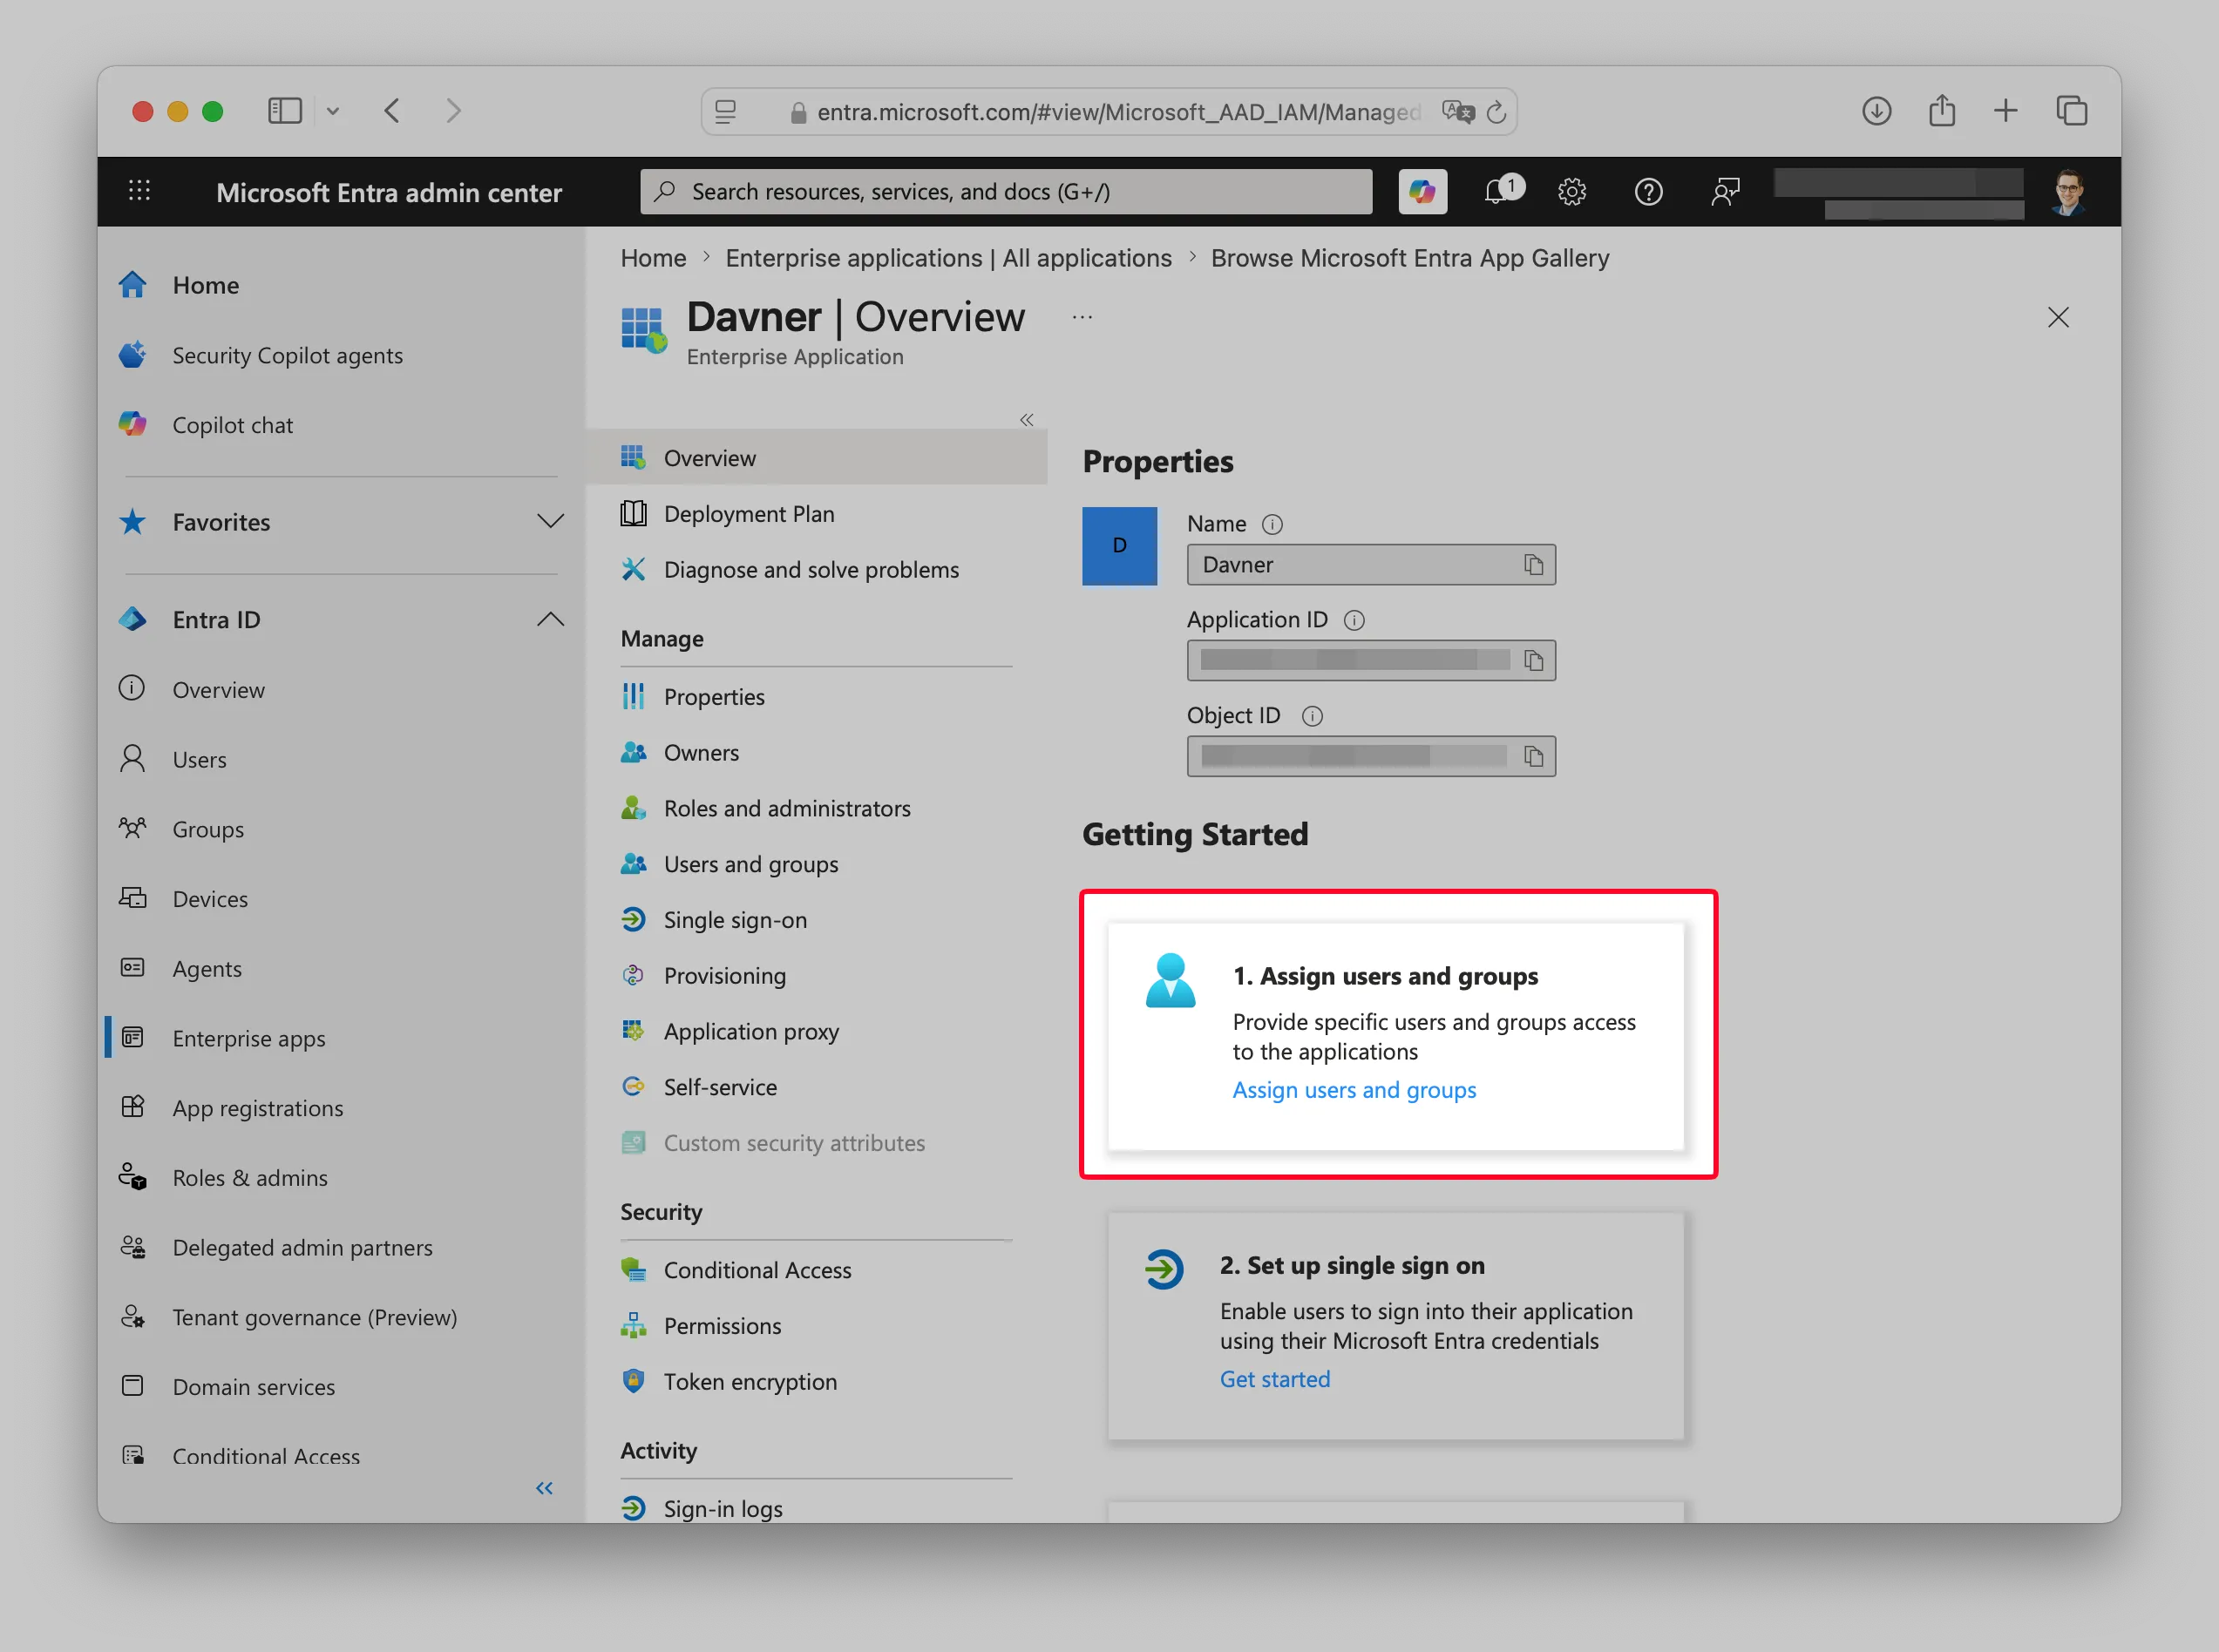Open the Copilot icon in header

(1421, 191)
